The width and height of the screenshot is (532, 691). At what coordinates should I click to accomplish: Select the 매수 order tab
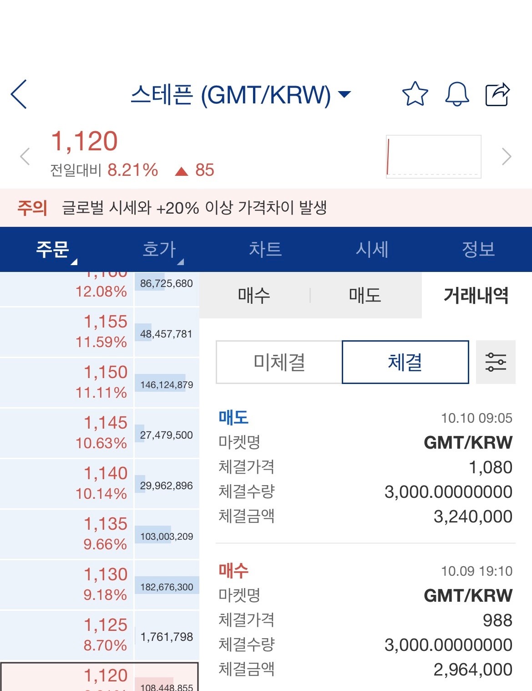click(x=254, y=295)
